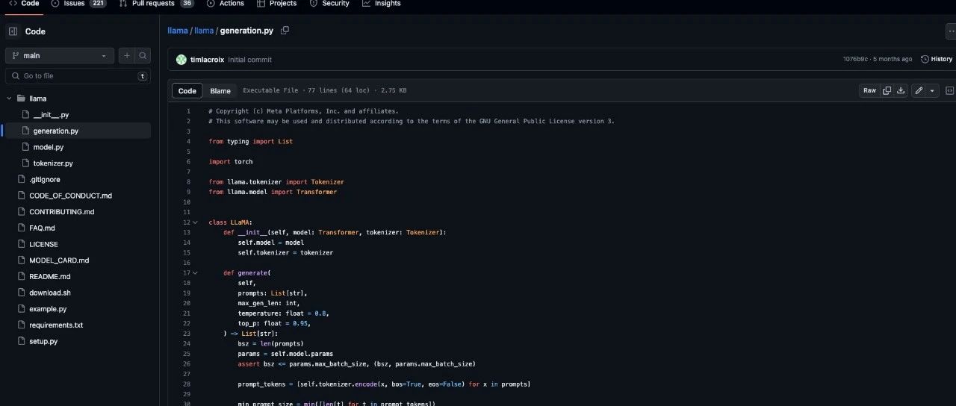Open the timlacroix author link

coord(208,60)
